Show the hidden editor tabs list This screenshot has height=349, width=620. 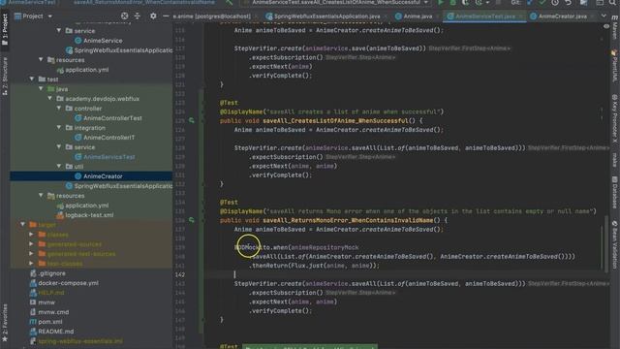click(x=604, y=16)
